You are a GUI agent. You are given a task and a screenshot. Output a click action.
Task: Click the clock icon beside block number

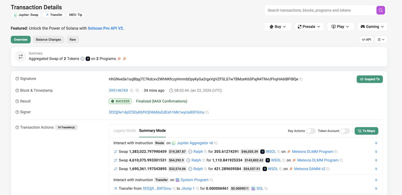click(x=137, y=90)
